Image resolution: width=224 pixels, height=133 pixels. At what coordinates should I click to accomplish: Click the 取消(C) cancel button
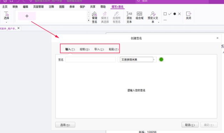(x=190, y=125)
